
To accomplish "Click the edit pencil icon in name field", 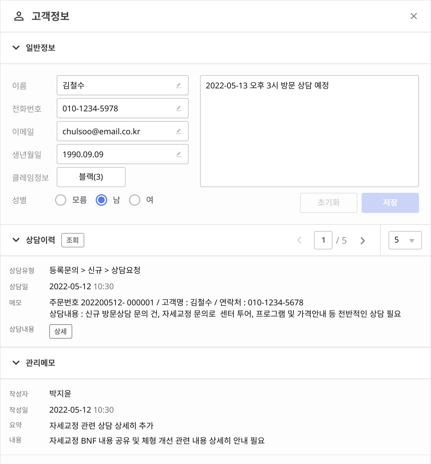I will [179, 85].
